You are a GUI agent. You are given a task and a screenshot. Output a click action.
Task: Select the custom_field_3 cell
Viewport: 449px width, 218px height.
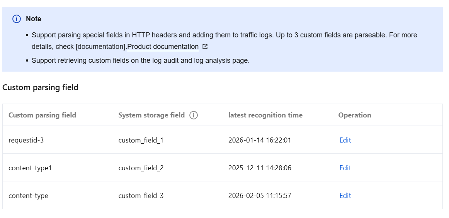[x=141, y=196]
